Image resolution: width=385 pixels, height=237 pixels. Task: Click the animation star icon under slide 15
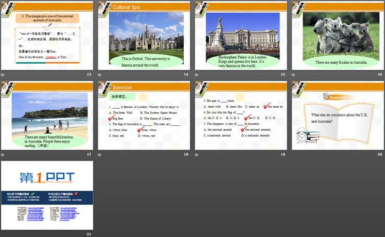point(196,75)
